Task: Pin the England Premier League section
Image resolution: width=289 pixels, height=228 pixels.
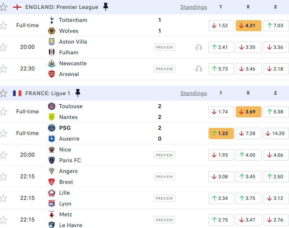Action: click(x=106, y=7)
